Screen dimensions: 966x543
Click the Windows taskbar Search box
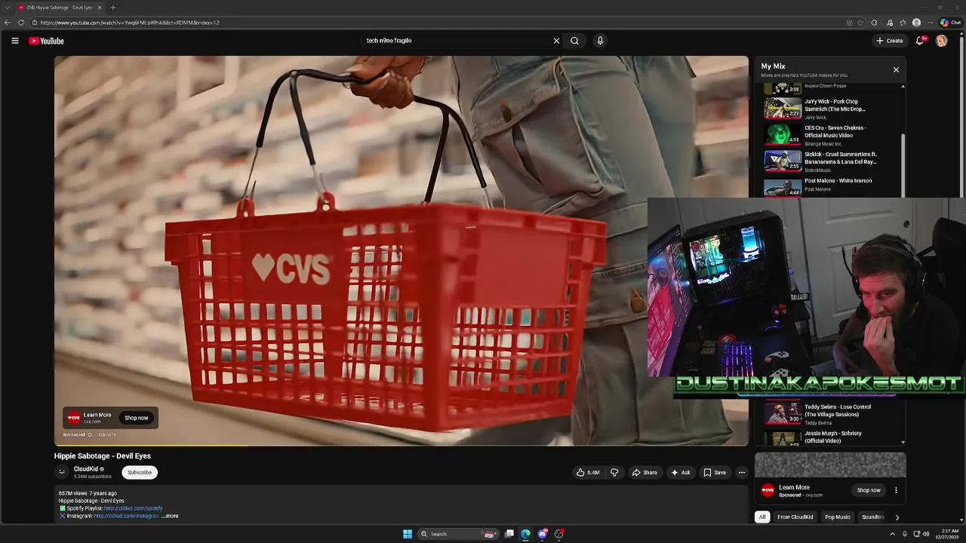click(x=457, y=534)
